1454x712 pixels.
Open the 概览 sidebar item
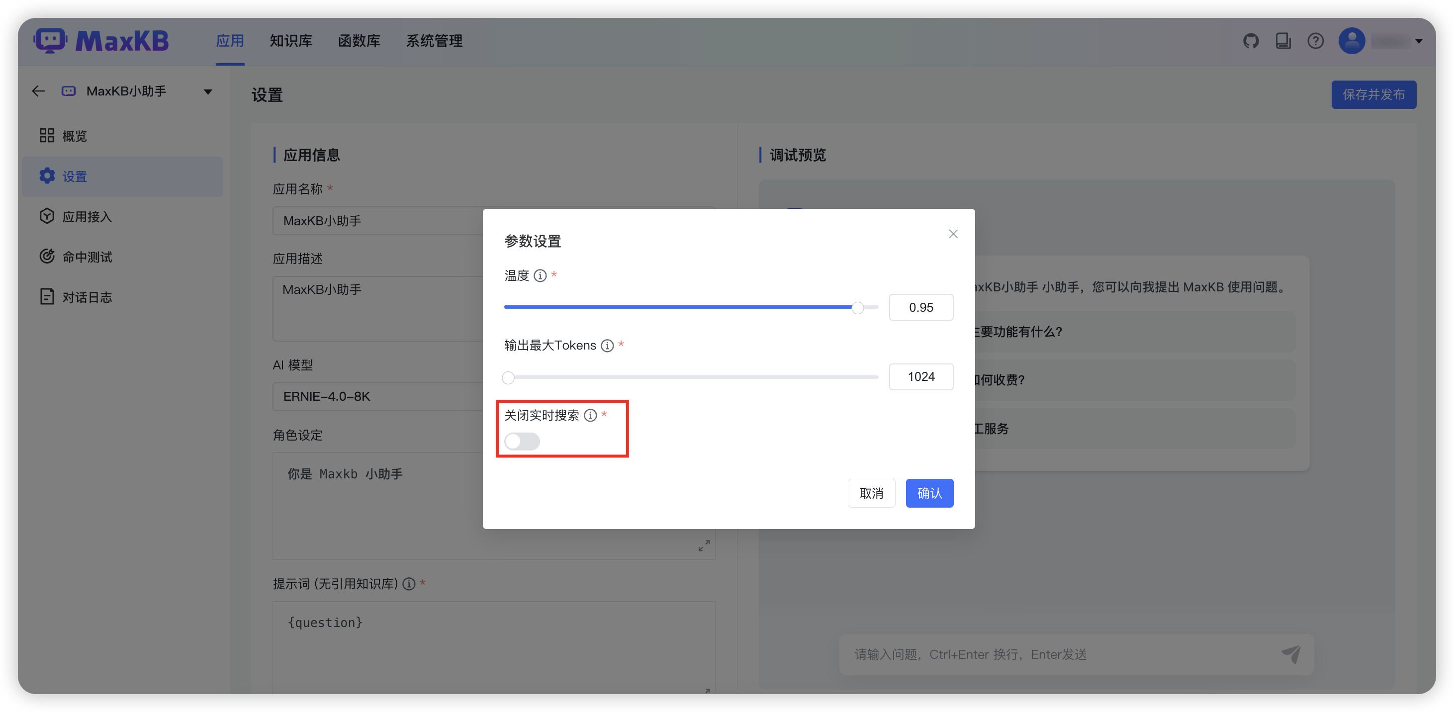point(122,136)
